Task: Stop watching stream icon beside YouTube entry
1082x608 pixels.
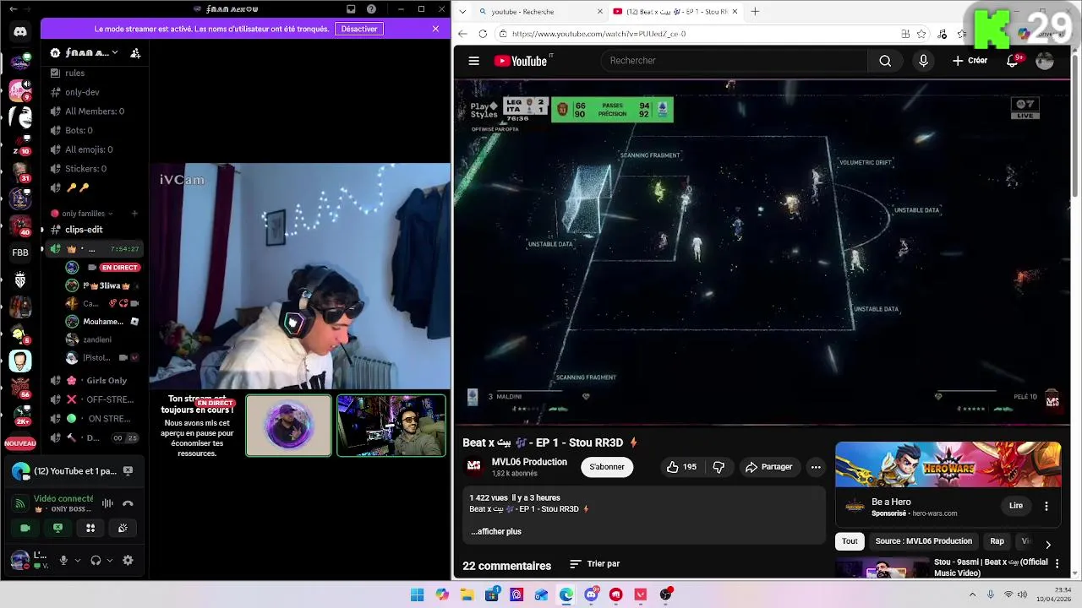Action: [128, 471]
